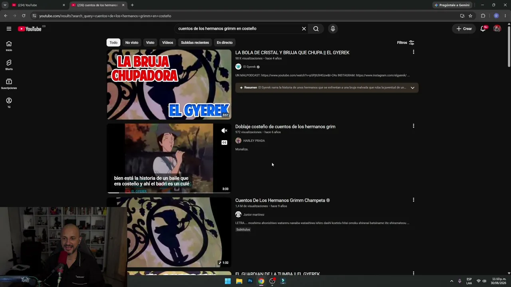Show hidden system tray icons
Screen dimensions: 511x287
(x=452, y=281)
